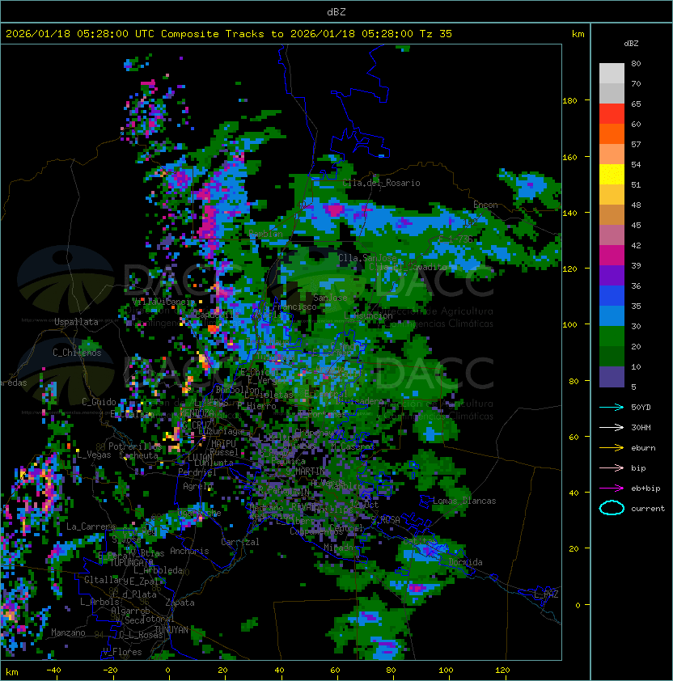
Task: Click the 'LUJAN' map label
Action: 200,458
